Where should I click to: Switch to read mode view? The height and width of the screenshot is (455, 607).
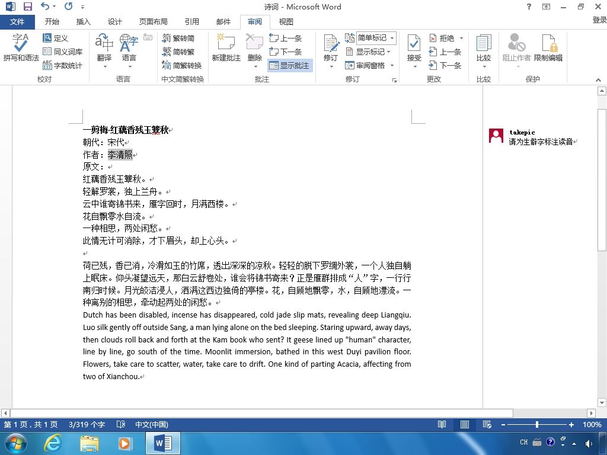[442, 424]
